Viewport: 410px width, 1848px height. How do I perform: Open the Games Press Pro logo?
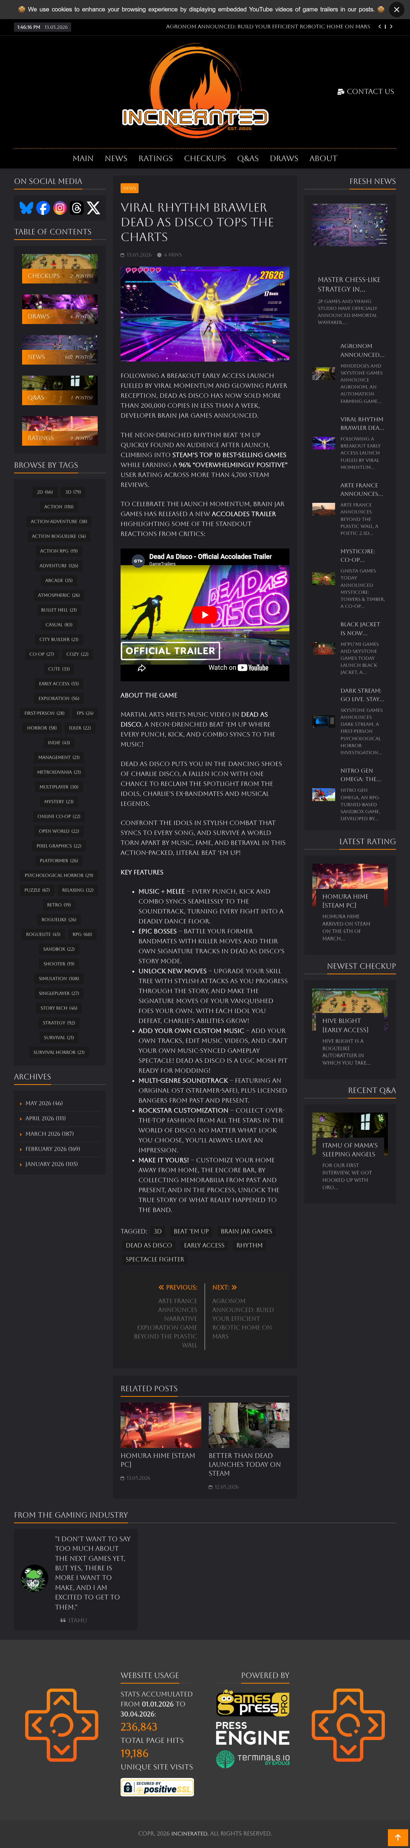[253, 1702]
